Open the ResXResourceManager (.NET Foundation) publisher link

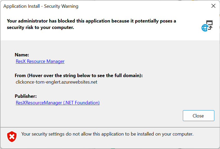pos(58,103)
